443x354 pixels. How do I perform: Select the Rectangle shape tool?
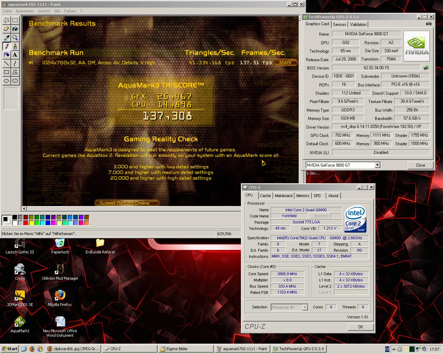pos(6,72)
